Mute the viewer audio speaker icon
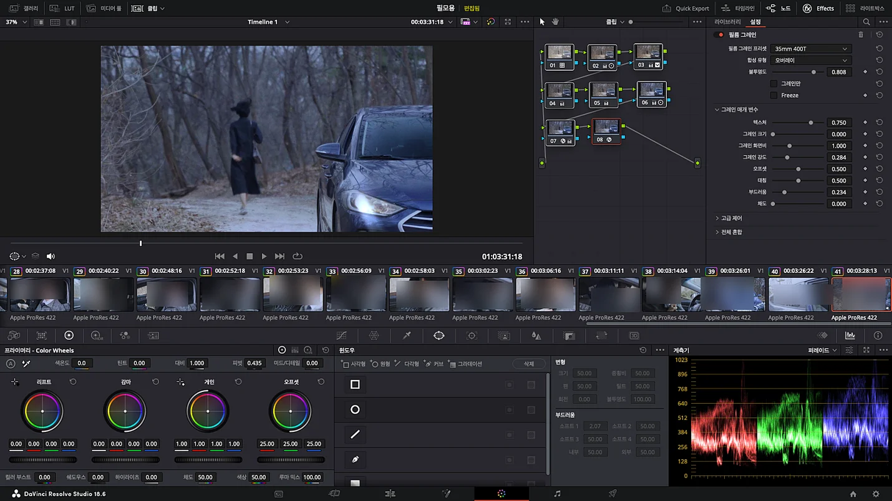This screenshot has height=501, width=892. [51, 256]
